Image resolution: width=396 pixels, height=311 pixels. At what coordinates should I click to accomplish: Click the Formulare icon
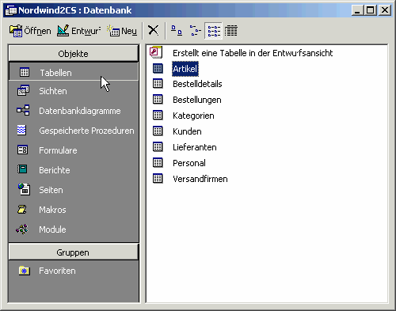(22, 150)
